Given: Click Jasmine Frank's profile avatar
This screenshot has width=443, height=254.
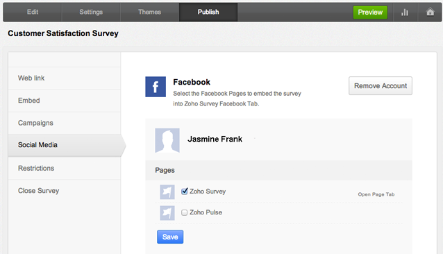Looking at the screenshot, I should pyautogui.click(x=167, y=140).
